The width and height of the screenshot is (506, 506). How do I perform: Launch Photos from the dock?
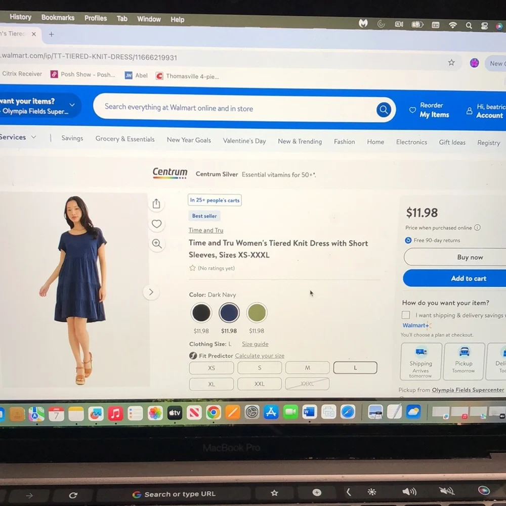click(155, 413)
